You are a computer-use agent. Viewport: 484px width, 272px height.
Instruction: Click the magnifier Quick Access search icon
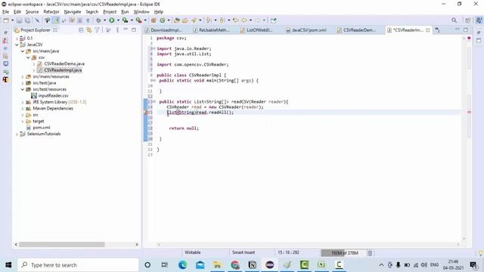tap(454, 20)
